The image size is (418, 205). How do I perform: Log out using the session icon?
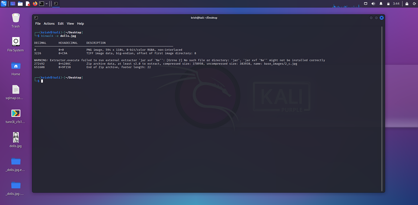pos(414,3)
